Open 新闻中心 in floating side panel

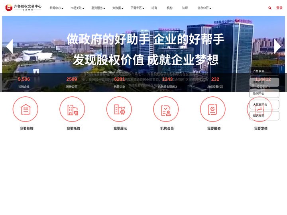pyautogui.click(x=264, y=94)
